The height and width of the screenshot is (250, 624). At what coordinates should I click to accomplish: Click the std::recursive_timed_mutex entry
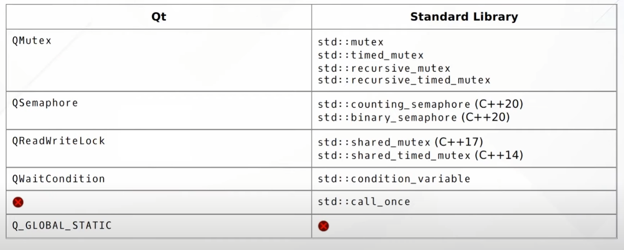[404, 80]
